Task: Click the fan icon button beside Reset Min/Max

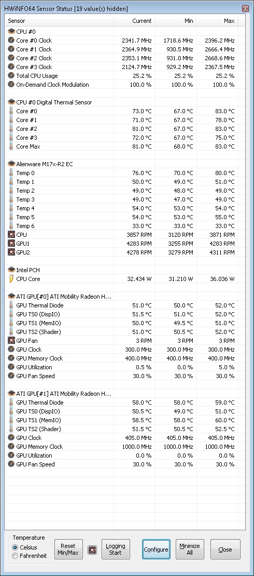Action: 92,550
